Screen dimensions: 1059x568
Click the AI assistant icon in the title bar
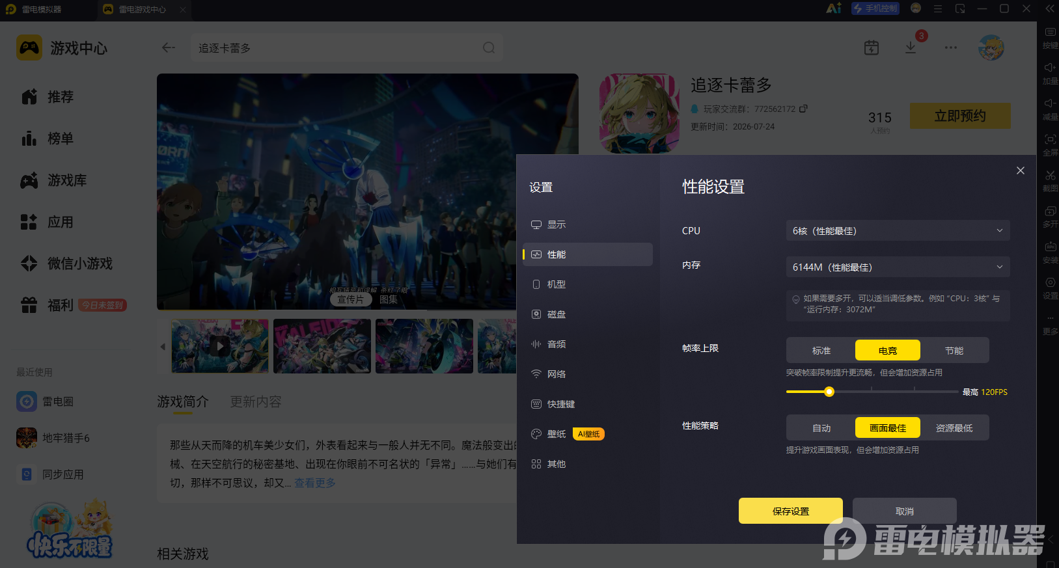834,8
